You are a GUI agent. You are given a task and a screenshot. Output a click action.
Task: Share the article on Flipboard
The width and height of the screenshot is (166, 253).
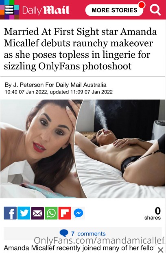point(65,213)
